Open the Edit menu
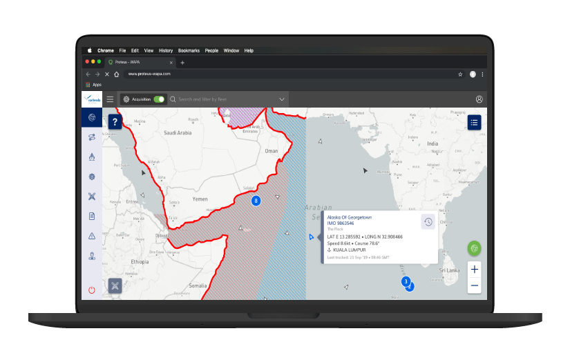The height and width of the screenshot is (362, 570). [135, 50]
